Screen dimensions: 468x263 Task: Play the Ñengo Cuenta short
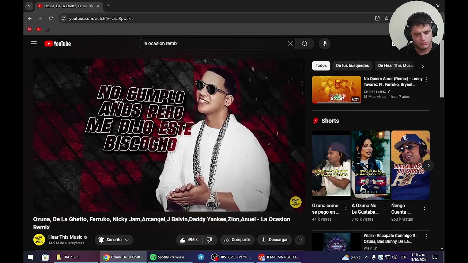(410, 165)
